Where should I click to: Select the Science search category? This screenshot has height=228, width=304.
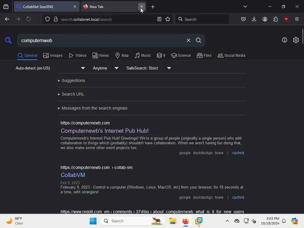click(181, 56)
